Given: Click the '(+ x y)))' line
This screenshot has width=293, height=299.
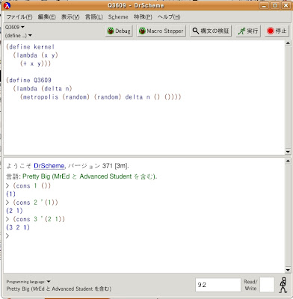Looking at the screenshot, I should click(x=35, y=64).
